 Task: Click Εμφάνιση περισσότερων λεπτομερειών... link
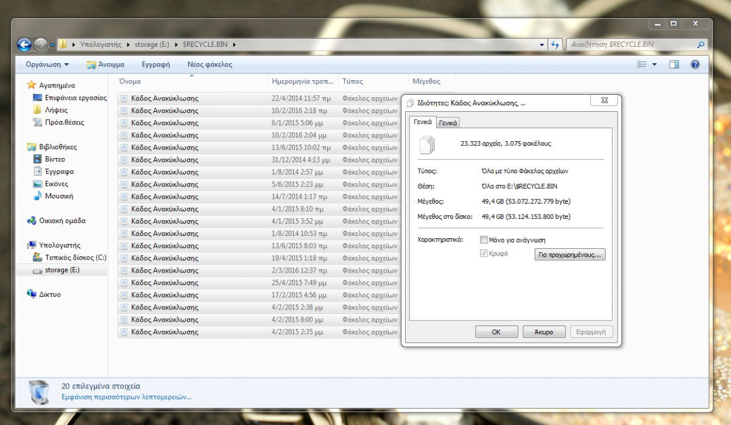(127, 397)
